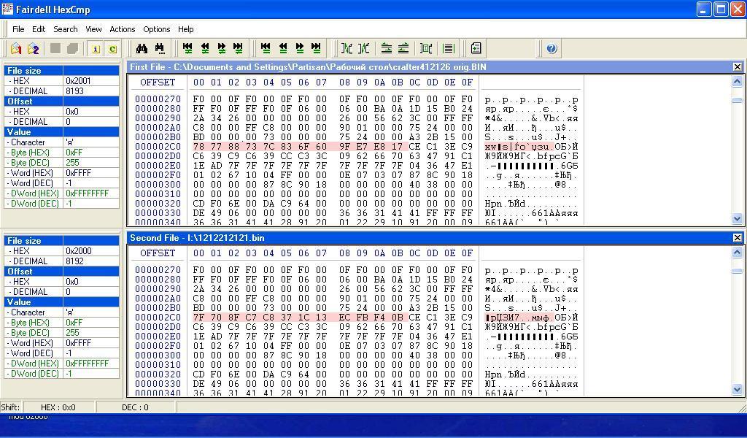747x438 pixels.
Task: Click the first synchronize-files toolbar icon
Action: (x=347, y=48)
